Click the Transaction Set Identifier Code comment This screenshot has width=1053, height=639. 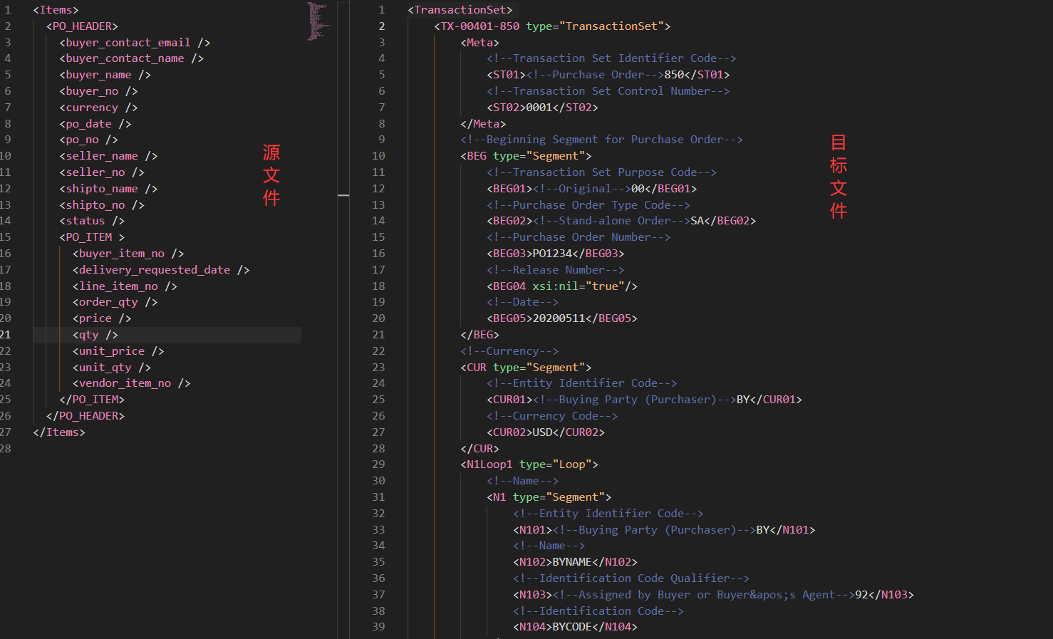611,58
